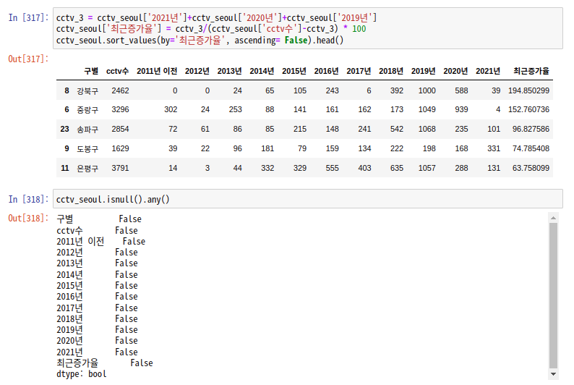This screenshot has width=574, height=385.
Task: Click the 2011년 이전 column header
Action: [157, 71]
